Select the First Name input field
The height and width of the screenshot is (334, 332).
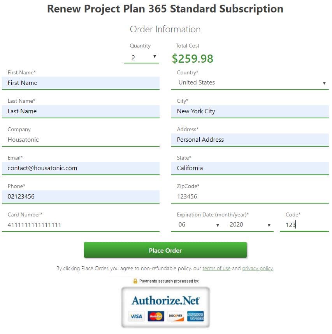pos(81,83)
